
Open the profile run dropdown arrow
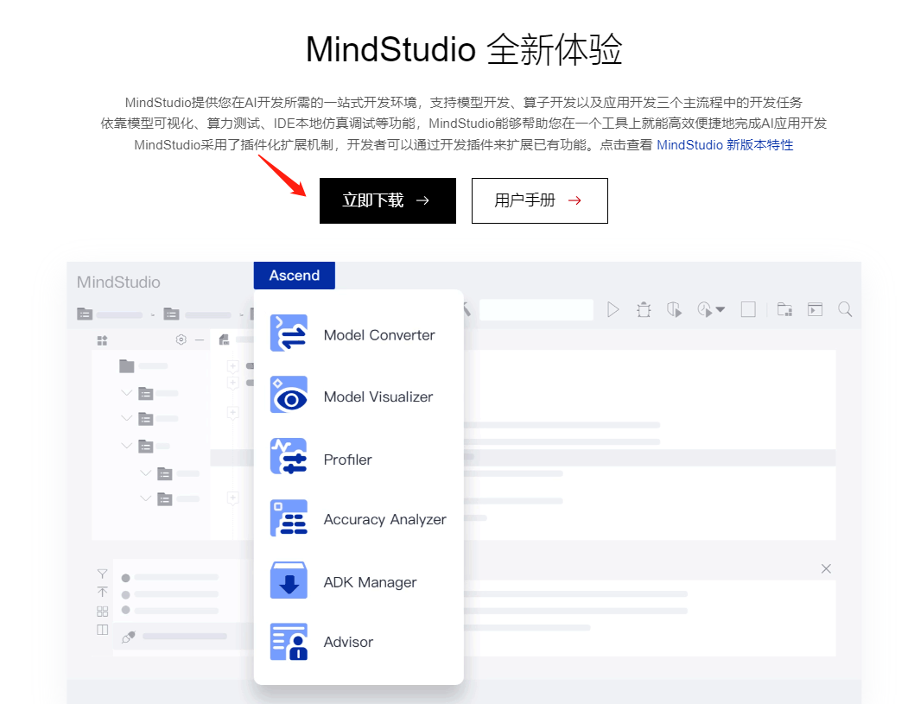pos(720,309)
